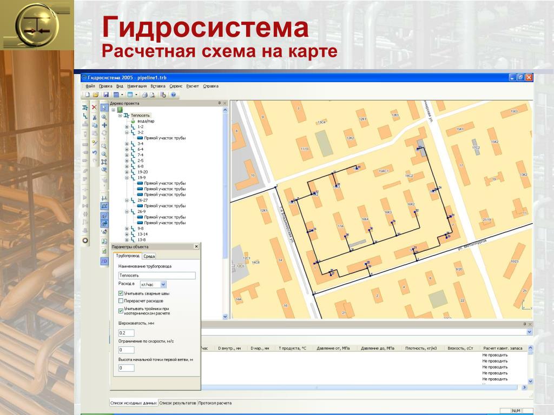Open a project via folder icon

pyautogui.click(x=96, y=95)
